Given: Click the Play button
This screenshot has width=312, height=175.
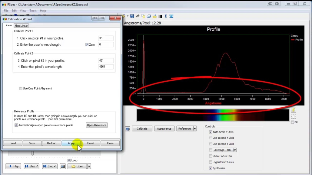Looking at the screenshot, I should pyautogui.click(x=13, y=166).
